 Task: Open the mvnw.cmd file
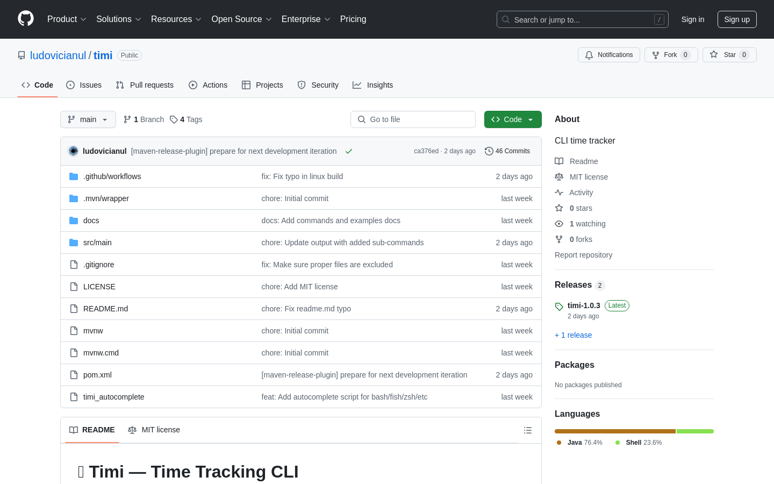tap(101, 353)
